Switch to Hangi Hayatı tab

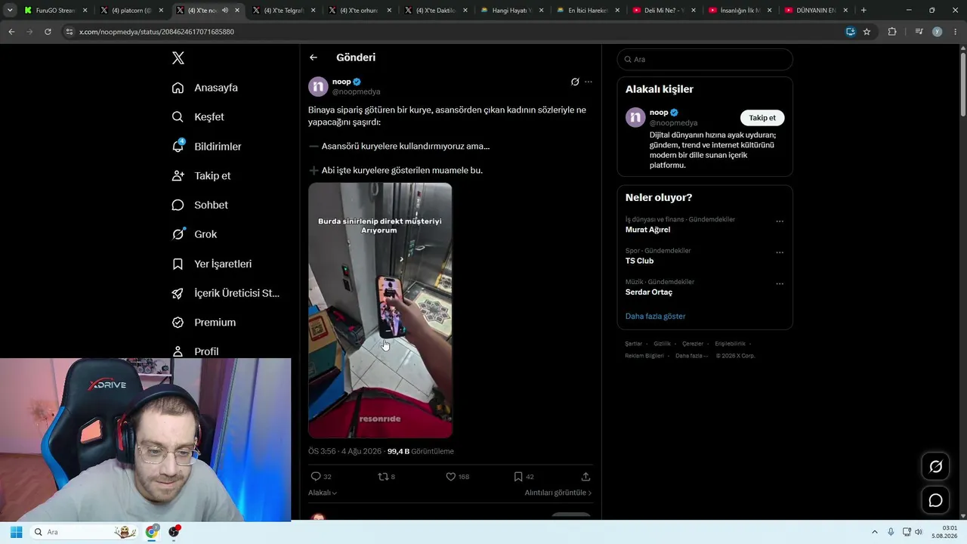click(512, 11)
